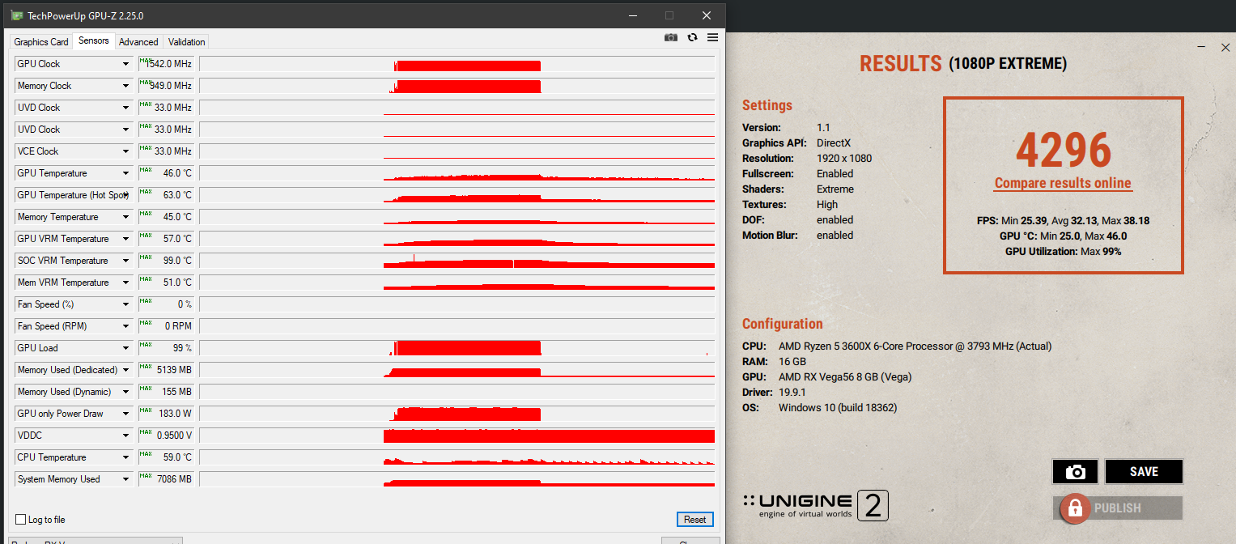Click the GPU Clock history graph
Image resolution: width=1236 pixels, height=544 pixels.
pyautogui.click(x=457, y=64)
